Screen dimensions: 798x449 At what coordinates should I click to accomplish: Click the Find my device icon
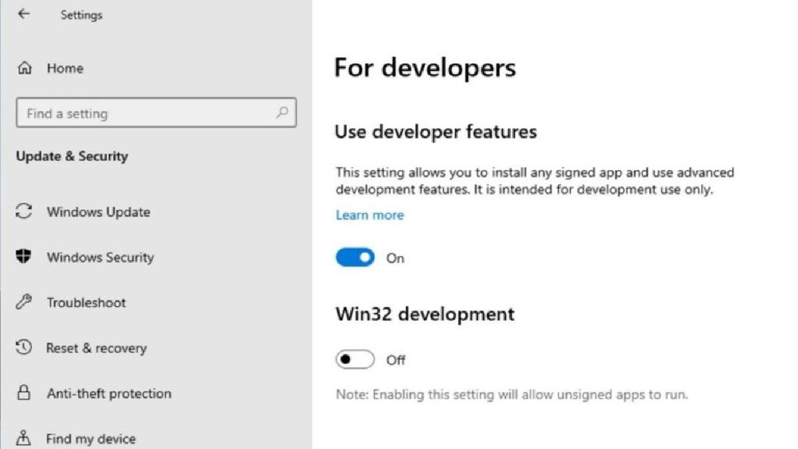pyautogui.click(x=25, y=438)
